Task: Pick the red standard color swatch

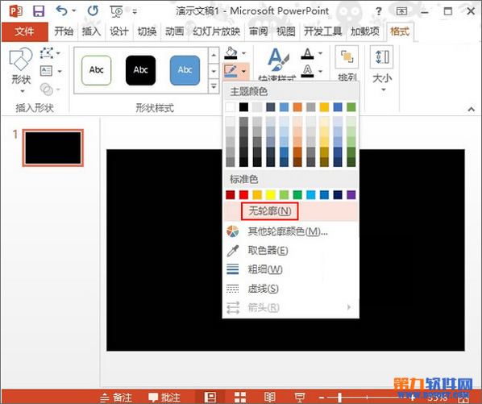Action: pos(243,194)
